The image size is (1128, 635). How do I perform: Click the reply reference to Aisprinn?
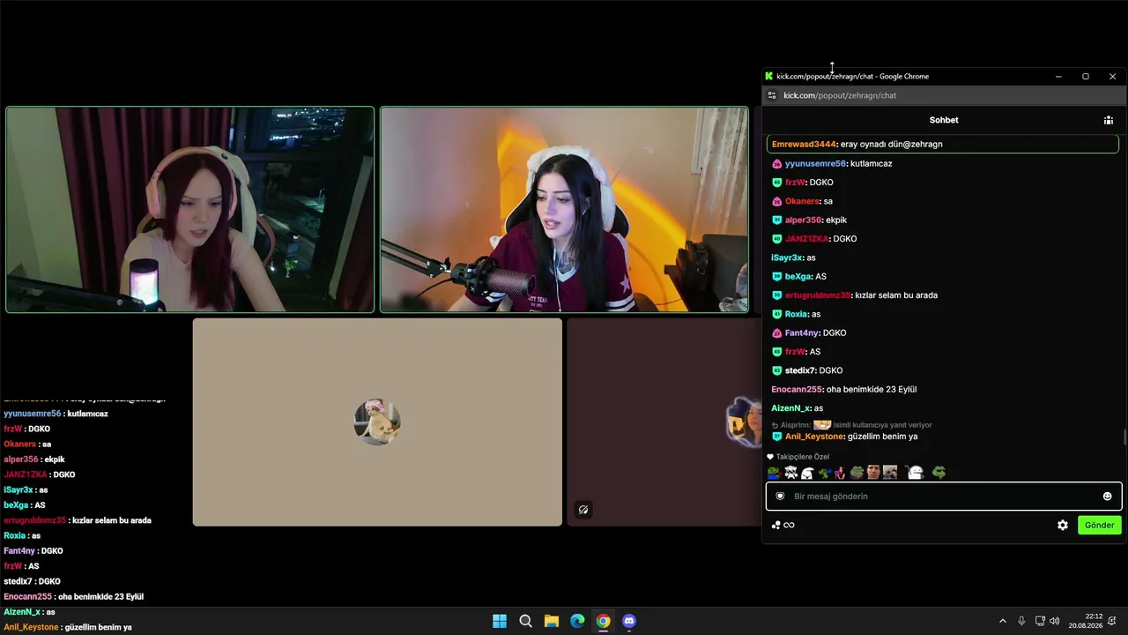[851, 425]
